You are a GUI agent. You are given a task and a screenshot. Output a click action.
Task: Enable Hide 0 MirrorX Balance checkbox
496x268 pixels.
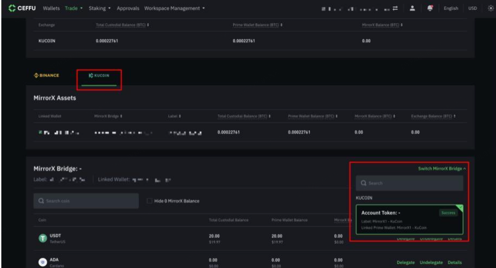point(149,201)
